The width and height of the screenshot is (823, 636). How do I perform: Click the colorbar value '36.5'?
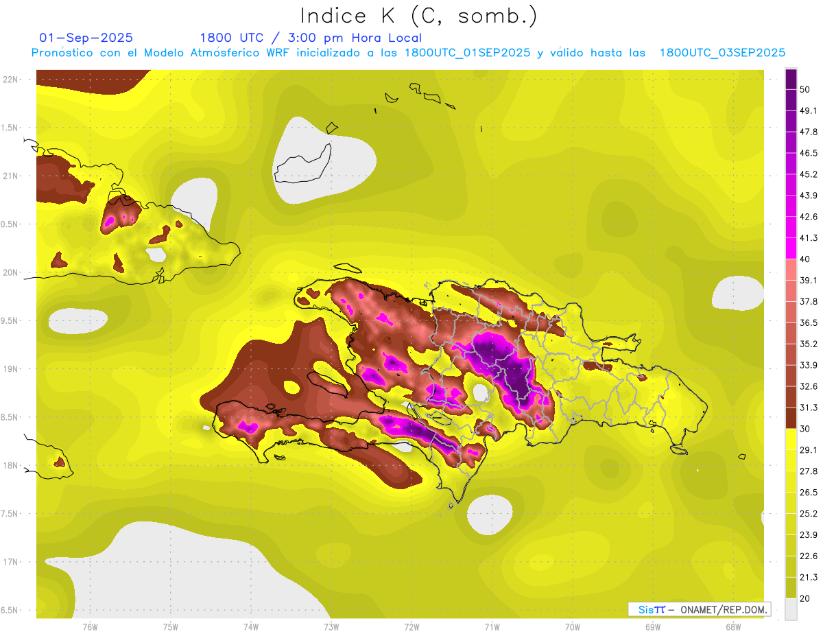click(809, 322)
